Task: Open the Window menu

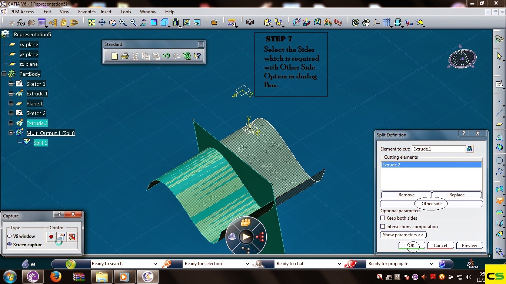Action: tap(148, 11)
